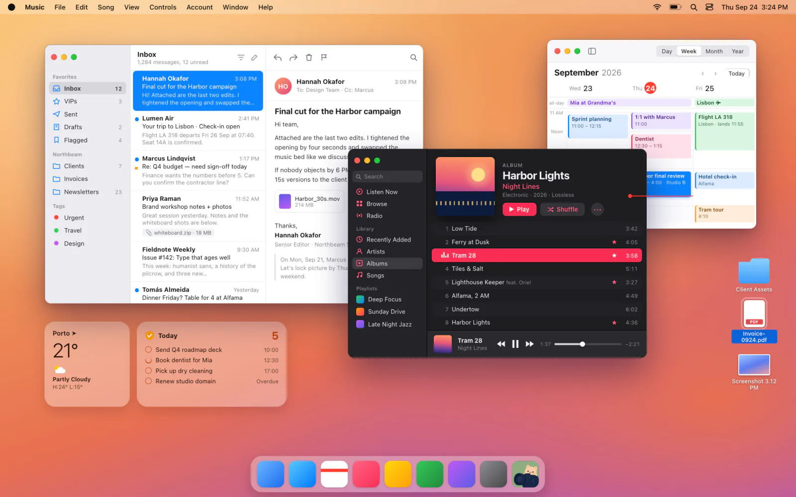Switch Calendar to Day view
Screen dimensions: 796x497
coord(667,51)
